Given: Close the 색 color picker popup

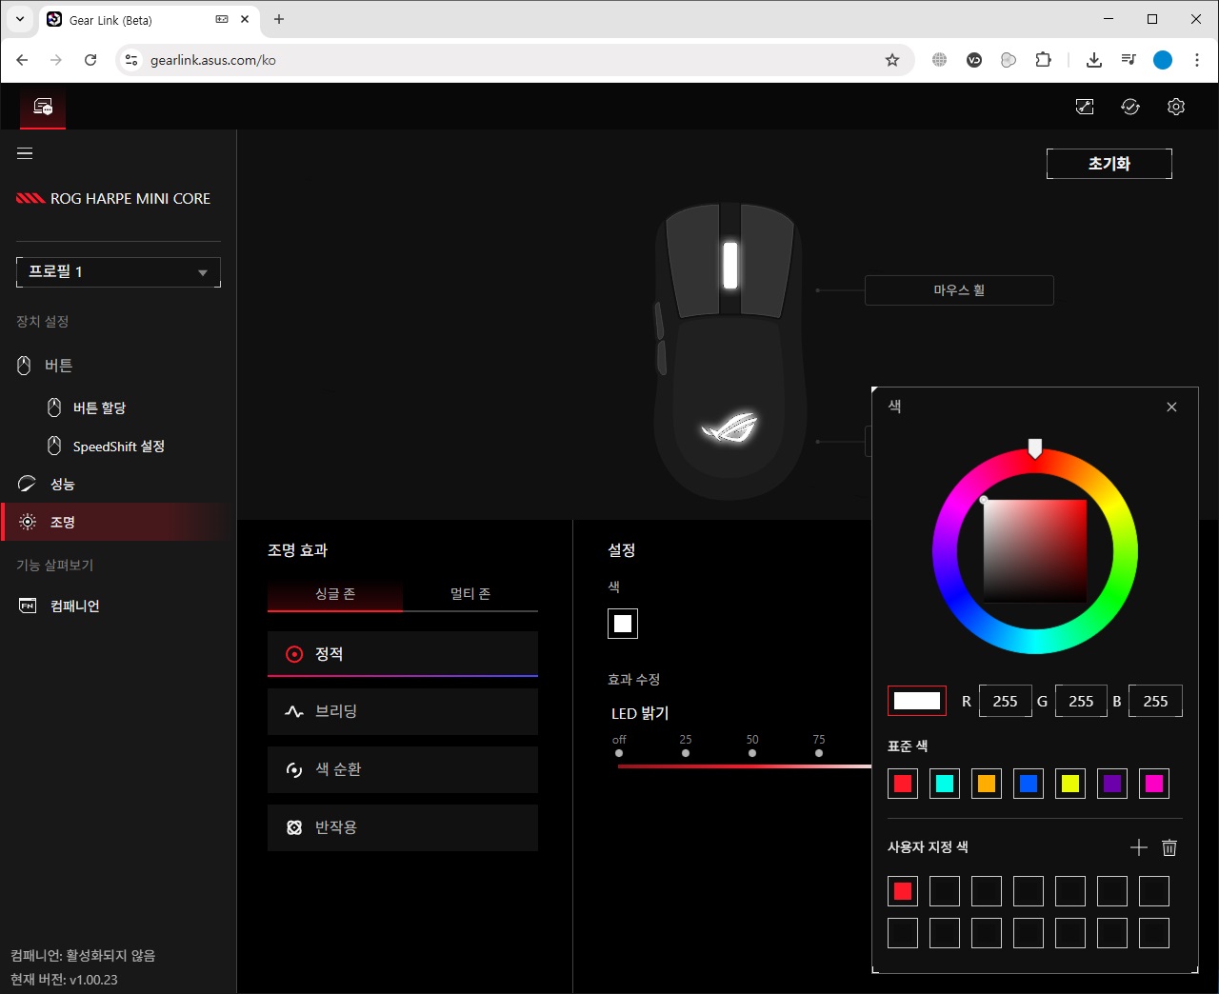Looking at the screenshot, I should [1171, 407].
